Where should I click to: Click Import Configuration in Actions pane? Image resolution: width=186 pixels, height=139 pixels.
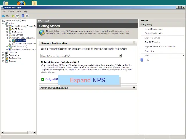pos(154,29)
